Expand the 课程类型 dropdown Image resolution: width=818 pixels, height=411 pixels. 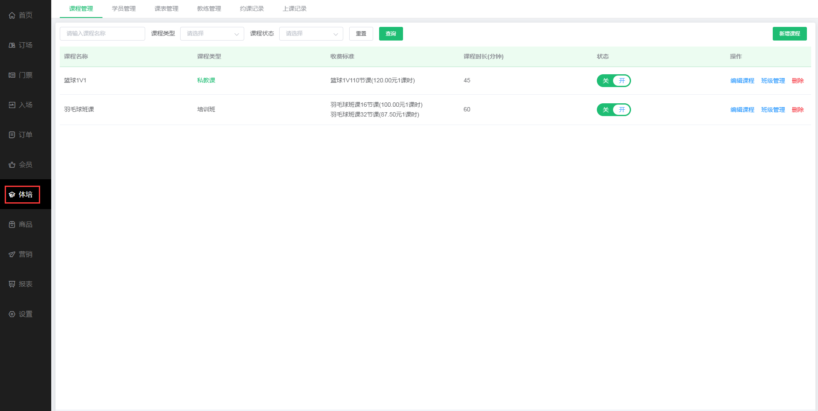[x=212, y=34]
